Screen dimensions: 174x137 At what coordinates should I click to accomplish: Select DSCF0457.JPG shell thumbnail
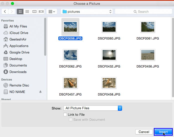[70, 83]
